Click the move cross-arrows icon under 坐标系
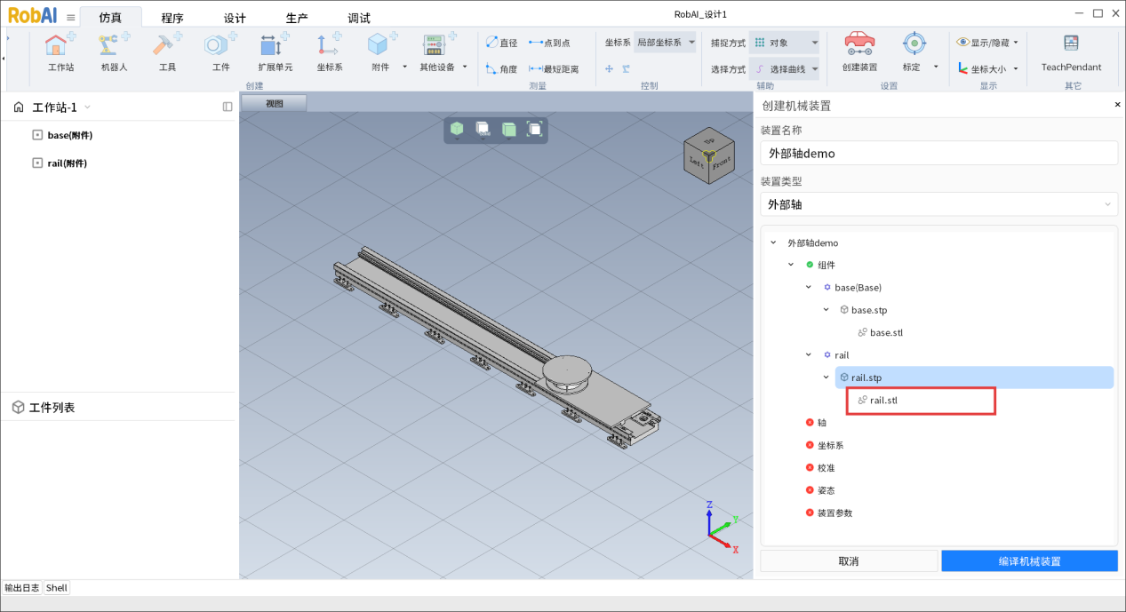Viewport: 1126px width, 612px height. 610,69
